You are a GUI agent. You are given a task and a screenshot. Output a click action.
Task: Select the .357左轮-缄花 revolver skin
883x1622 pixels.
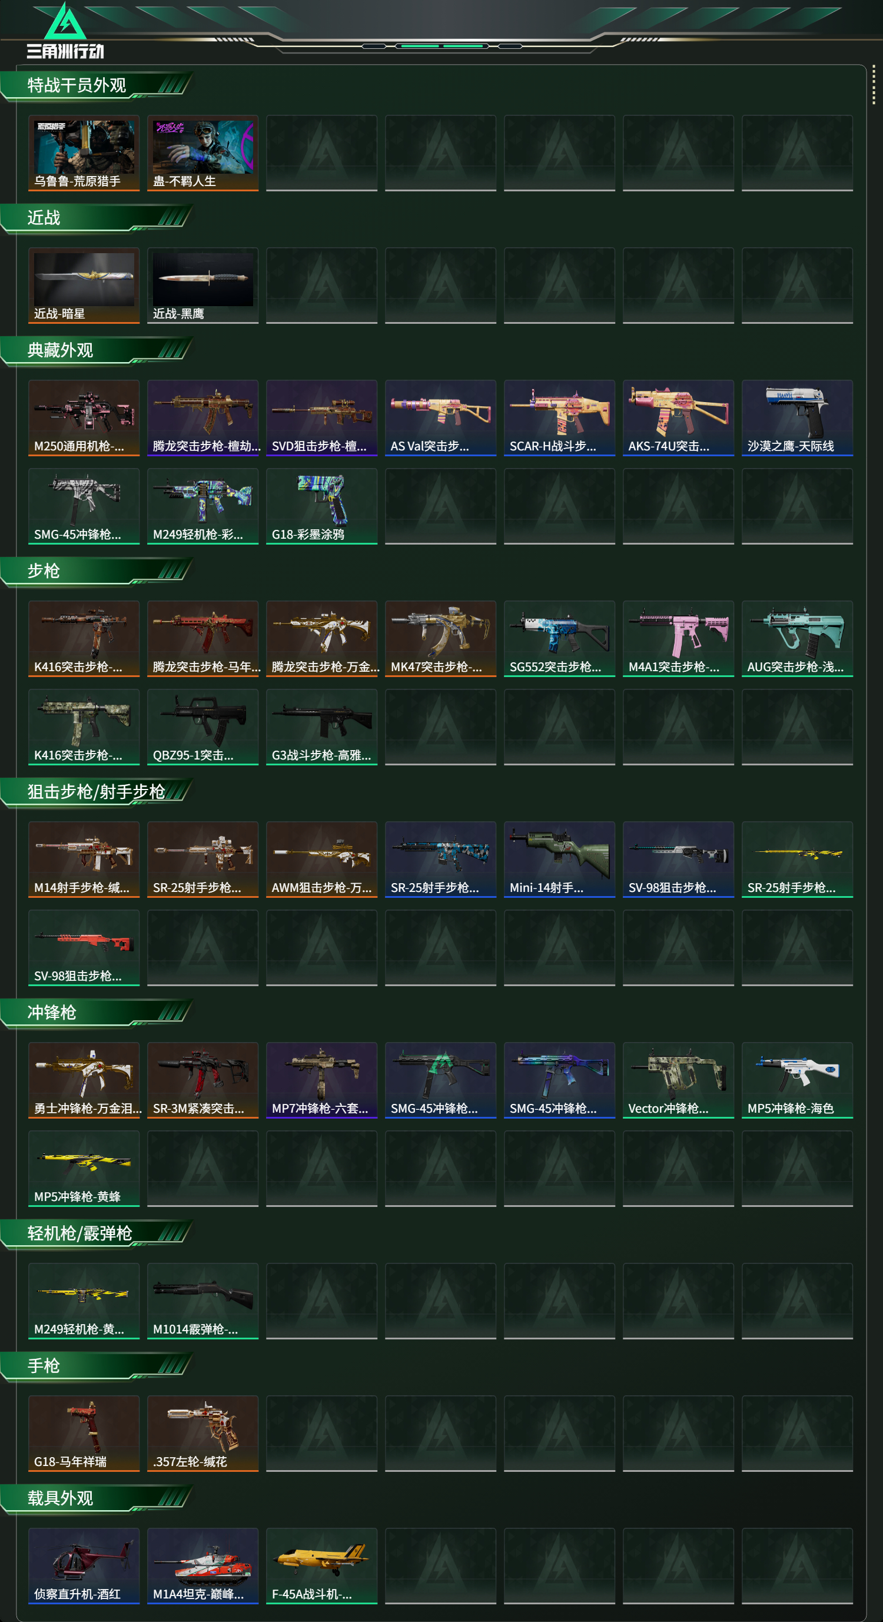(x=203, y=1433)
